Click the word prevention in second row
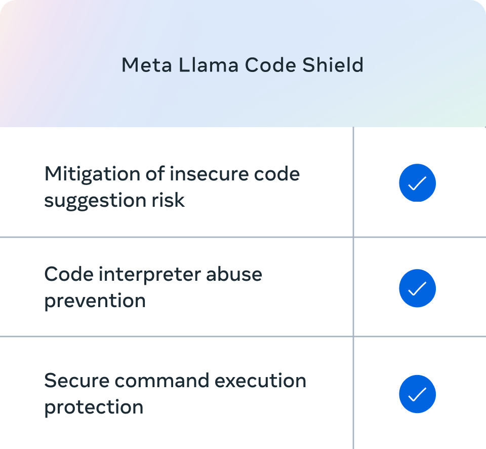Image resolution: width=486 pixels, height=449 pixels. (95, 301)
